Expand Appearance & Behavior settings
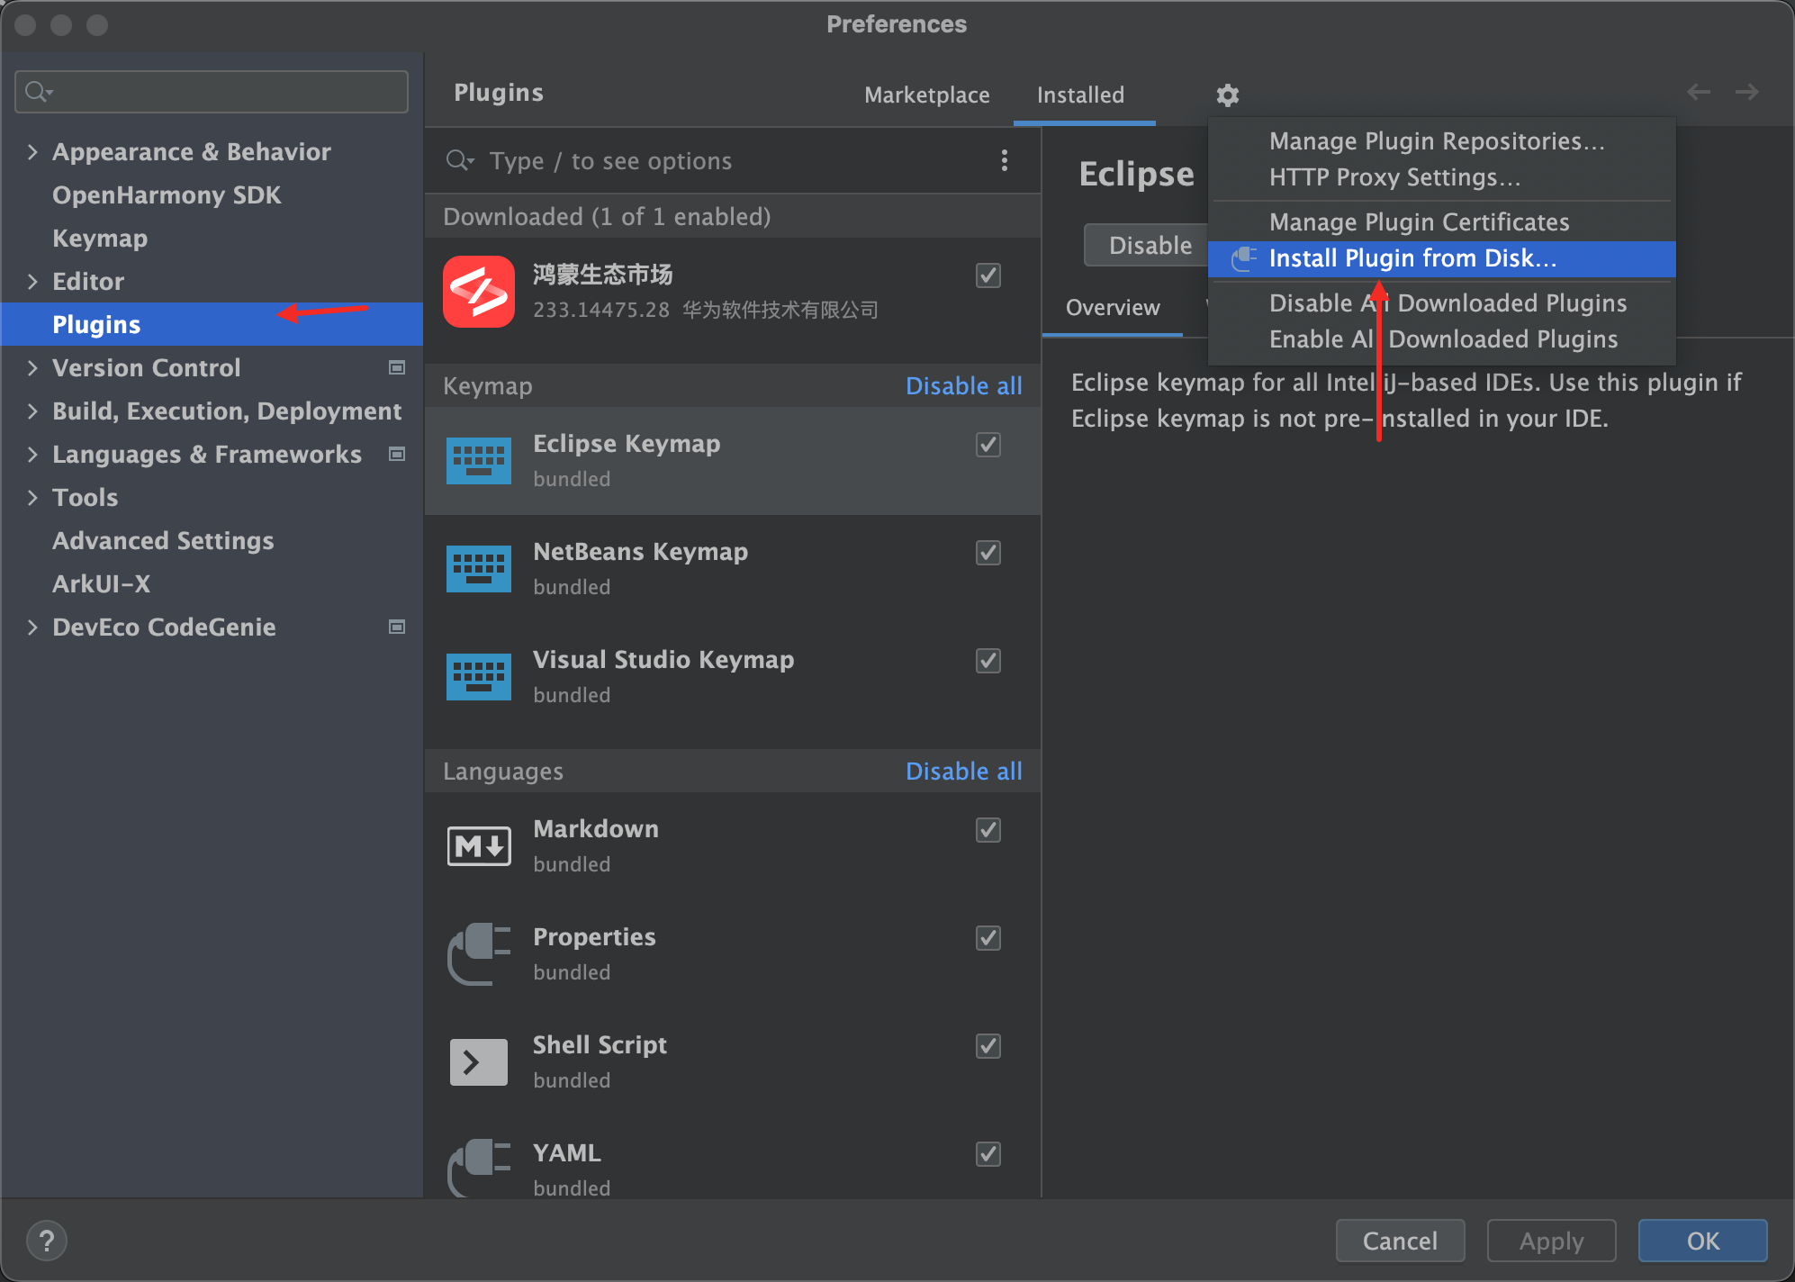 32,152
